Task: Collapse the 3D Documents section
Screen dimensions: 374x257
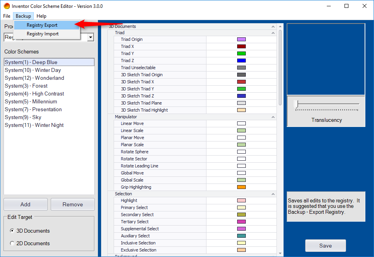Action: 273,26
